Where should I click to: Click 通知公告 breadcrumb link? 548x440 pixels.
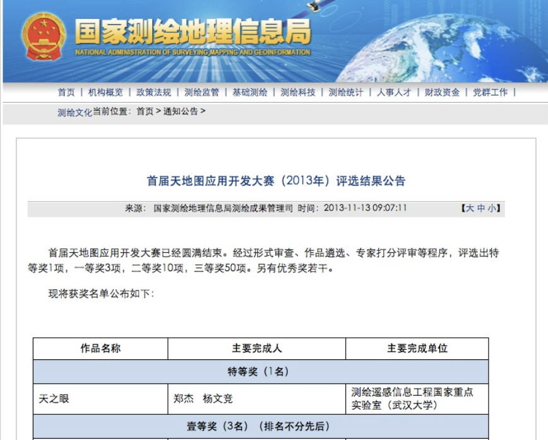[x=181, y=112]
